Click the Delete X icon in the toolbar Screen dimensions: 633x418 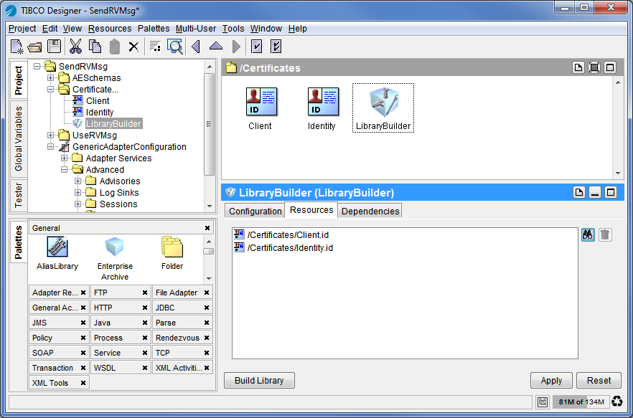(x=133, y=47)
